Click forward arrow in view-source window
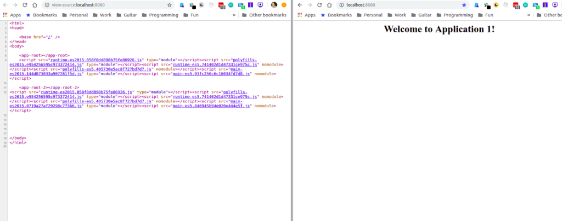 (15, 5)
